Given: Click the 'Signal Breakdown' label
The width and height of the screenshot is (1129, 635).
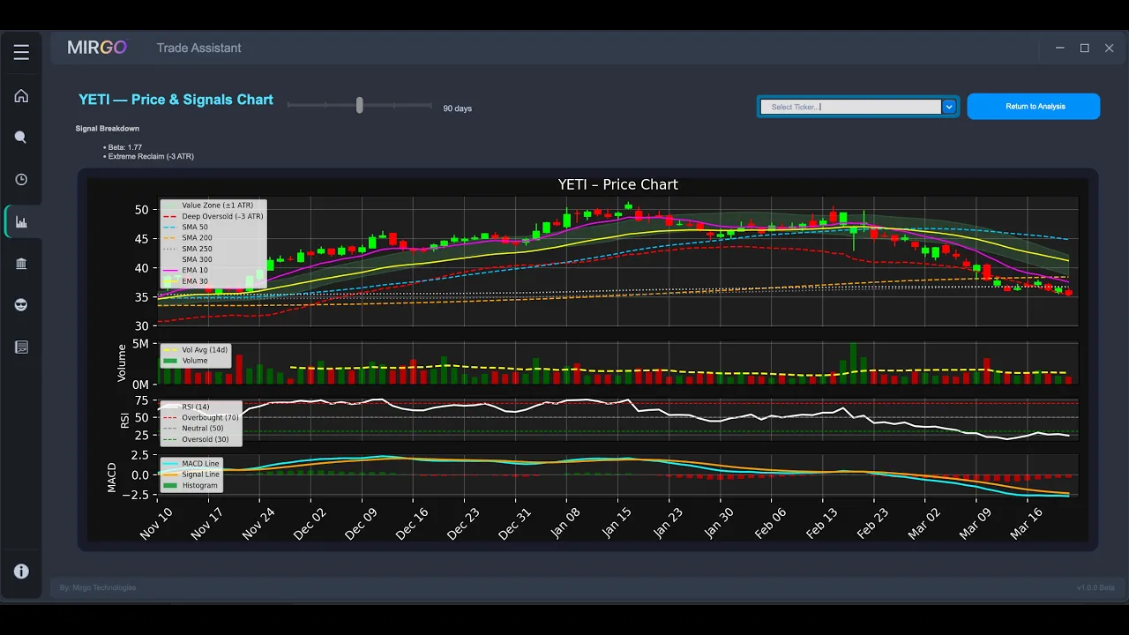Looking at the screenshot, I should 108,129.
